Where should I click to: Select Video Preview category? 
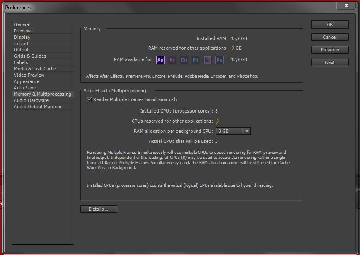(x=43, y=75)
